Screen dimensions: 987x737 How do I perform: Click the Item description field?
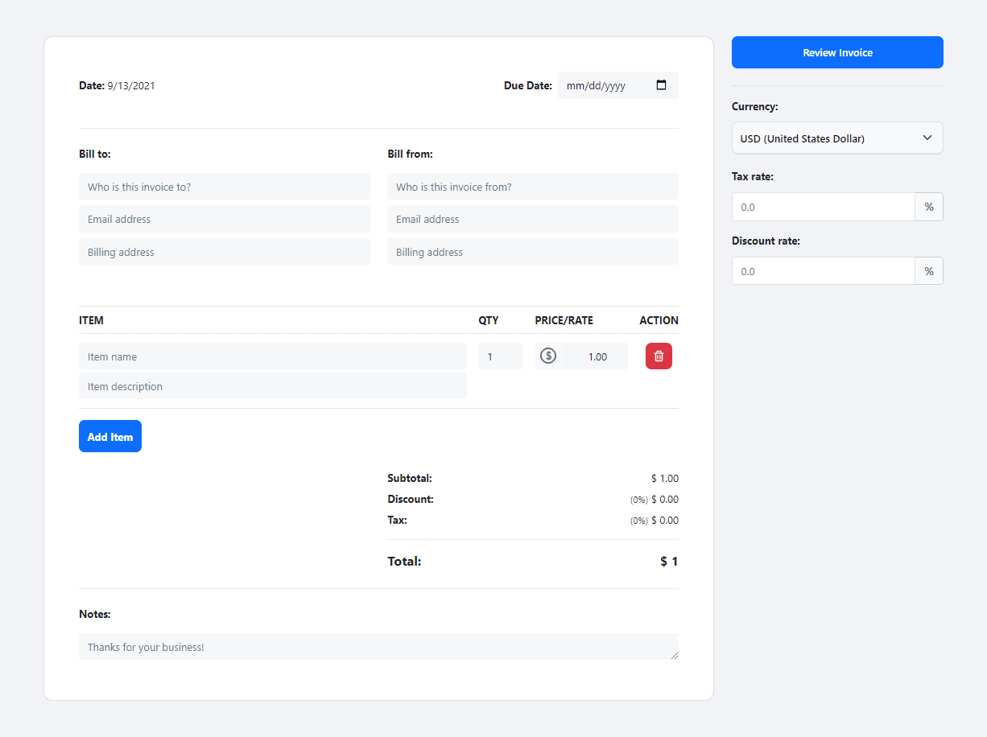coord(272,385)
